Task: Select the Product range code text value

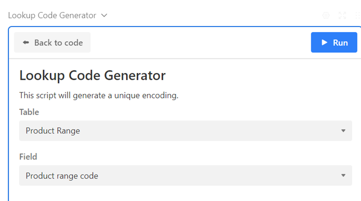Action: coord(62,175)
